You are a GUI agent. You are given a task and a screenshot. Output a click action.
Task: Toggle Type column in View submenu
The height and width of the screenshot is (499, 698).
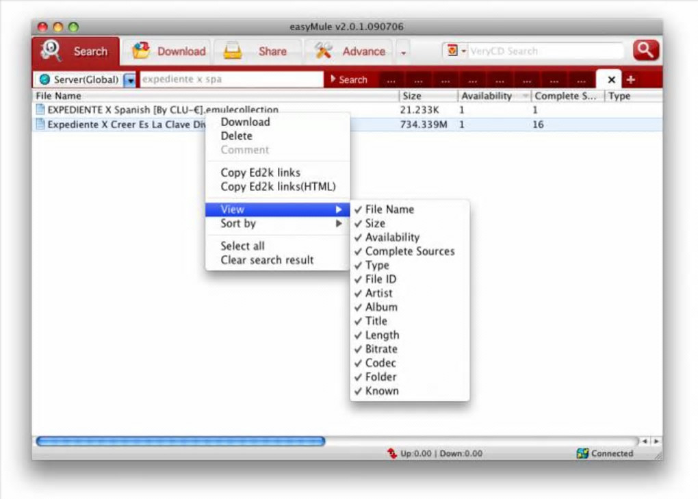coord(410,266)
